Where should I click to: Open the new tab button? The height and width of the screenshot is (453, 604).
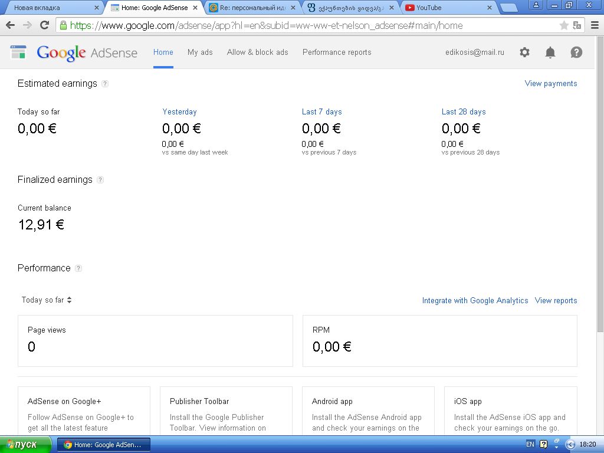click(508, 8)
